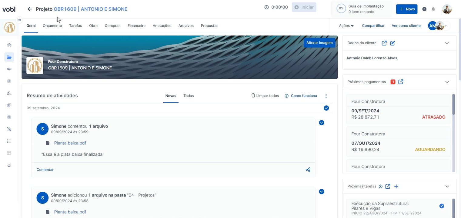Open the Ações dropdown

tap(346, 26)
